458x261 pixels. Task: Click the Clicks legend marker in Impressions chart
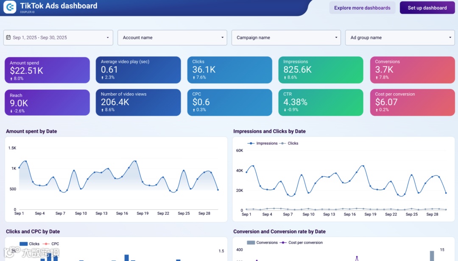(282, 143)
